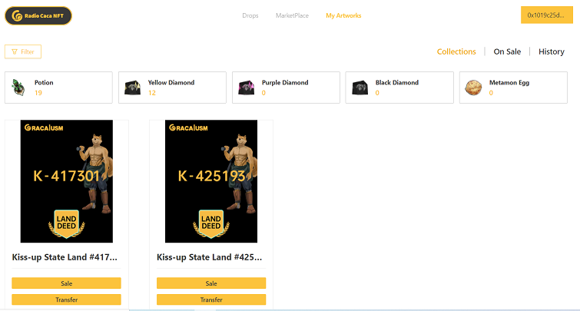Switch to the Collections tab

click(456, 51)
